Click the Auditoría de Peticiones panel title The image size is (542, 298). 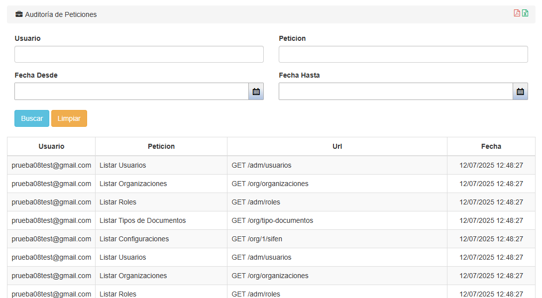coord(61,14)
